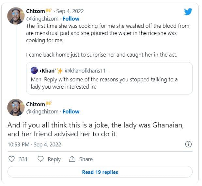Click the 331 likes count
The image size is (202, 186).
(23, 159)
